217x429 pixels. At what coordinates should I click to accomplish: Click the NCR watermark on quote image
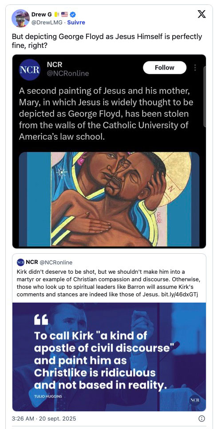tap(194, 400)
